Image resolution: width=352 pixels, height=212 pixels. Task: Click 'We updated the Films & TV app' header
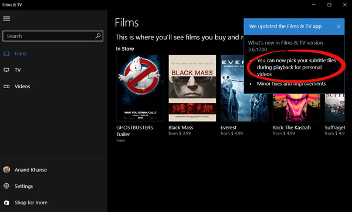pyautogui.click(x=285, y=26)
